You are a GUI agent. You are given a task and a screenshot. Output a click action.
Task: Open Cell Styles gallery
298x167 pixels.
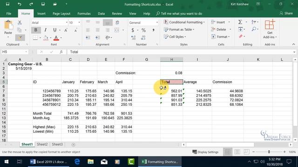coord(175,37)
